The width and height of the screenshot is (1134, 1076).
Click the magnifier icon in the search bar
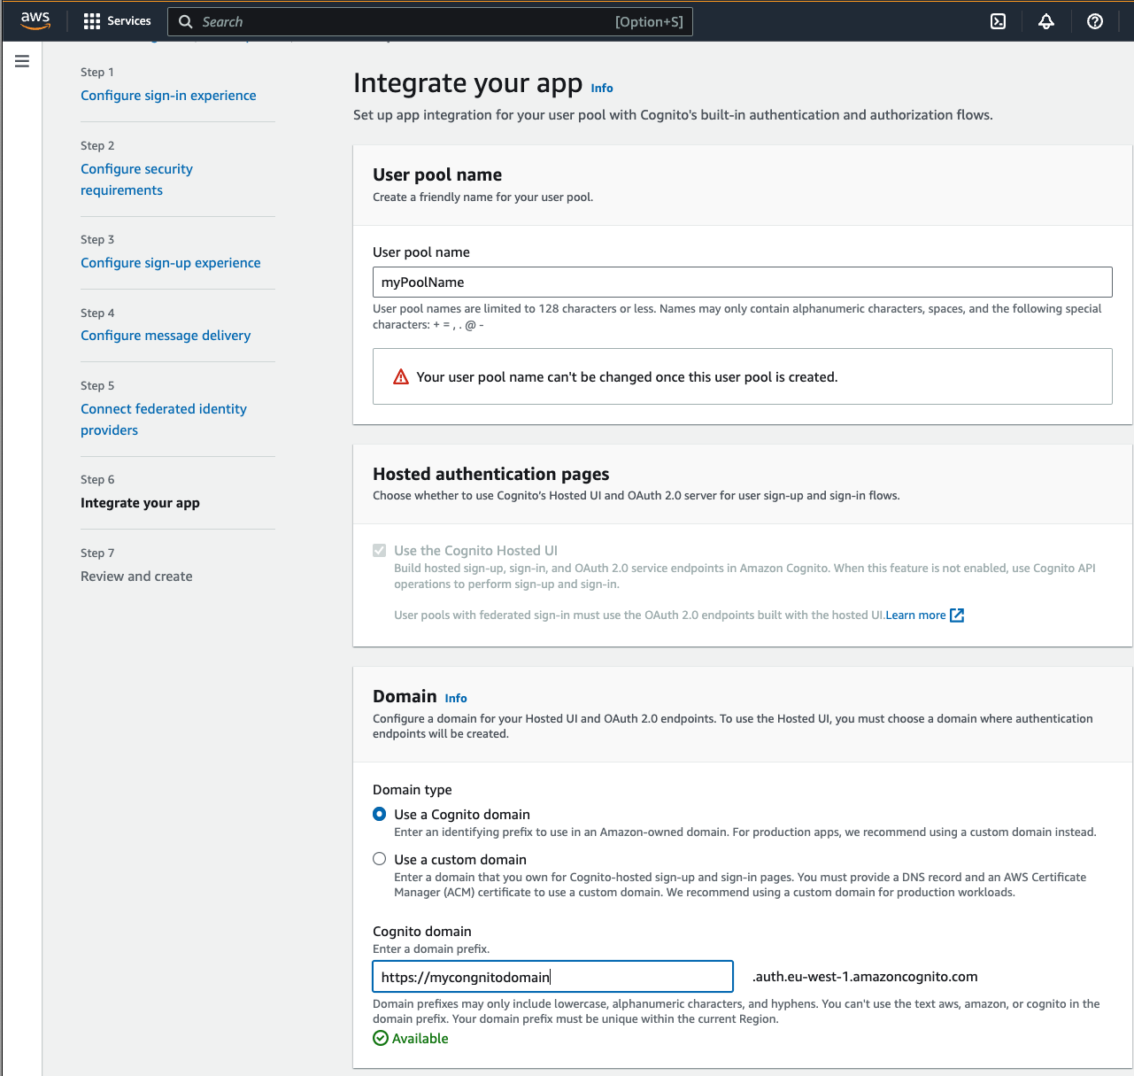[x=186, y=22]
